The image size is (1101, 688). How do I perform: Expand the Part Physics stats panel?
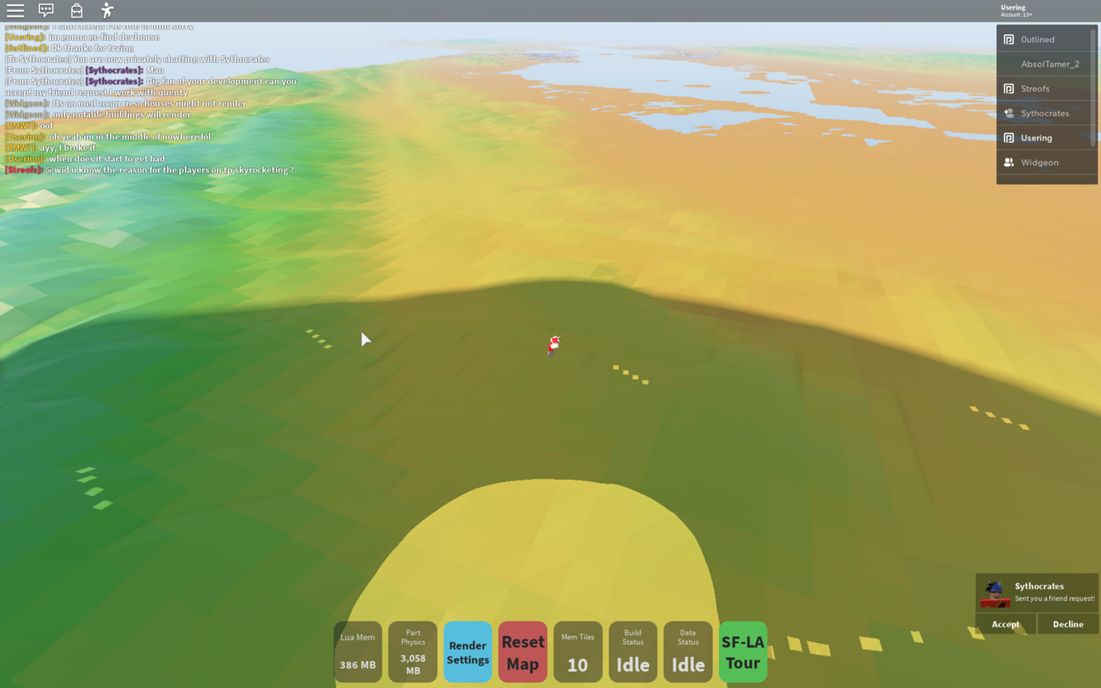tap(412, 651)
